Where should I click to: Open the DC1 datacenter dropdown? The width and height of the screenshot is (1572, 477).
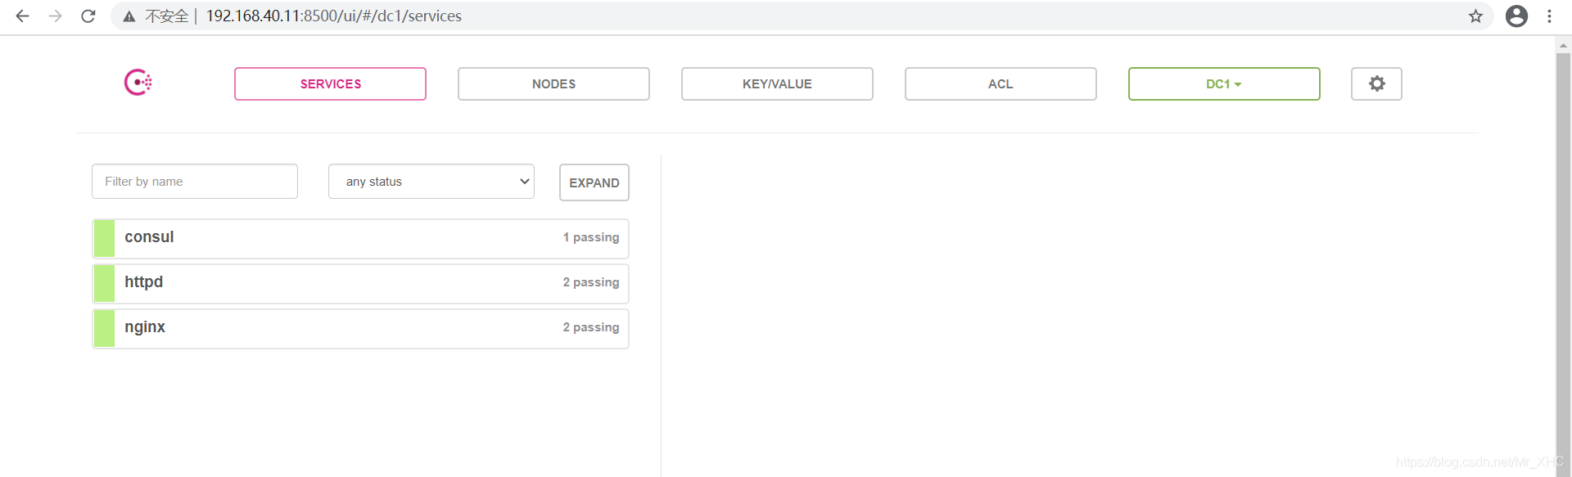1224,83
